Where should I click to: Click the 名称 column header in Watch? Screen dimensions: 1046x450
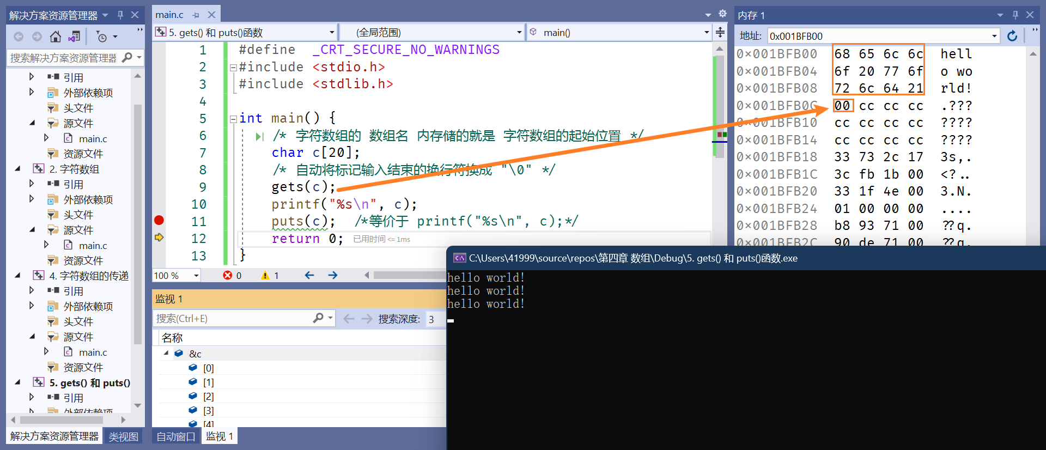coord(172,338)
